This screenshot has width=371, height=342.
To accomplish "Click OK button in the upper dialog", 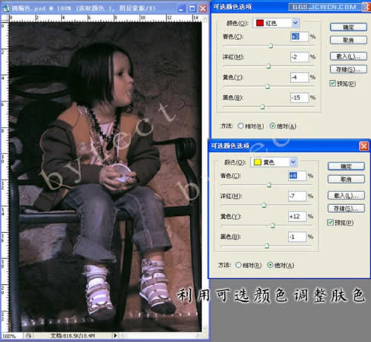I will tap(348, 27).
